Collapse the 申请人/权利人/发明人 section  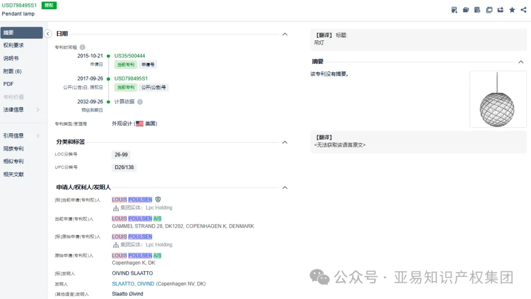click(x=285, y=187)
